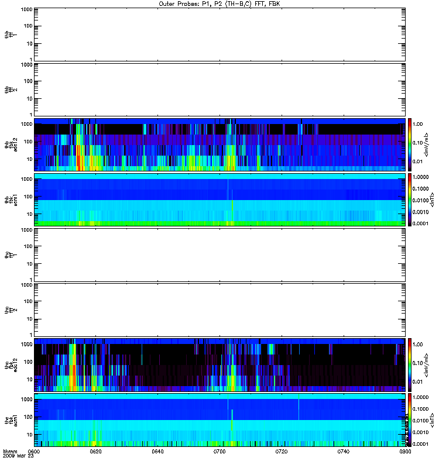This screenshot has height=468, width=439.
Task: Click the "<|mV/m|>" unit label beside thb edc12
Action: (427, 144)
